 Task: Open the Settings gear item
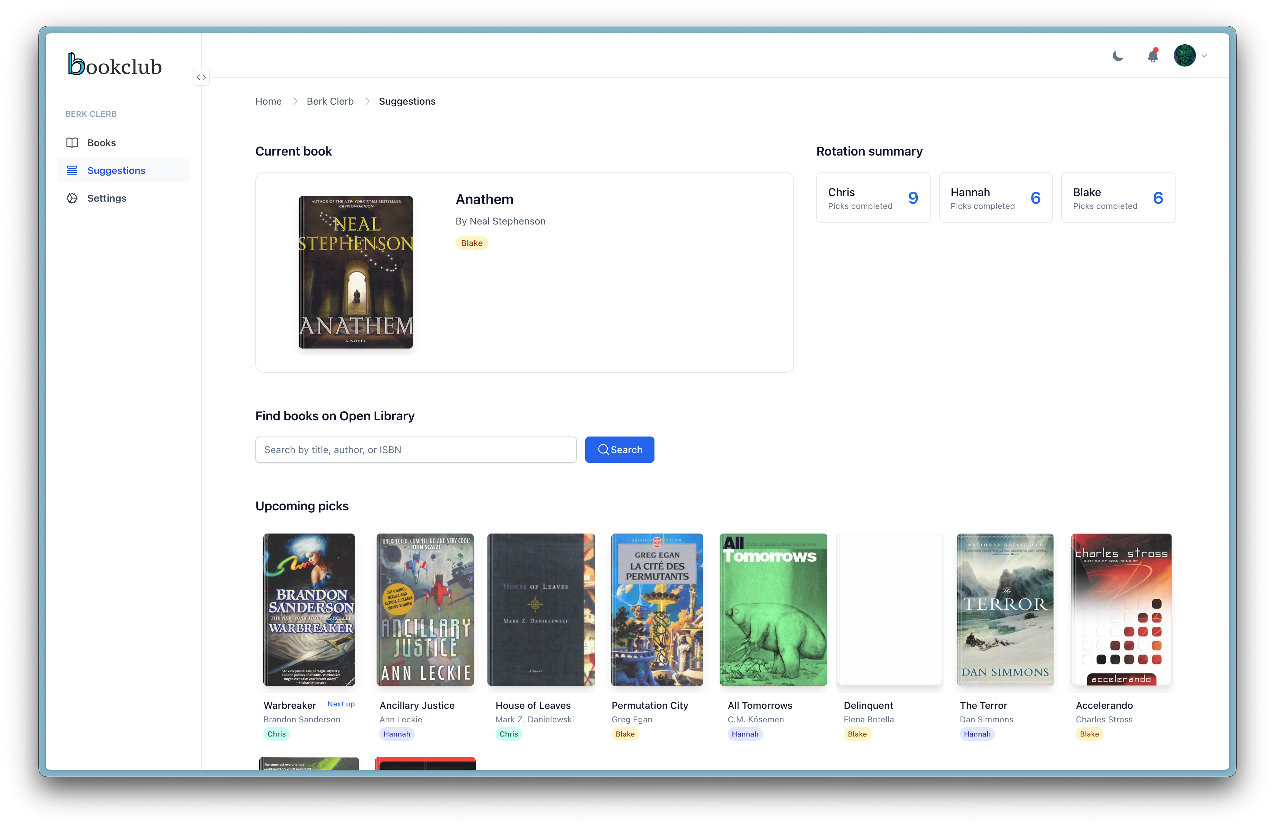(x=106, y=198)
